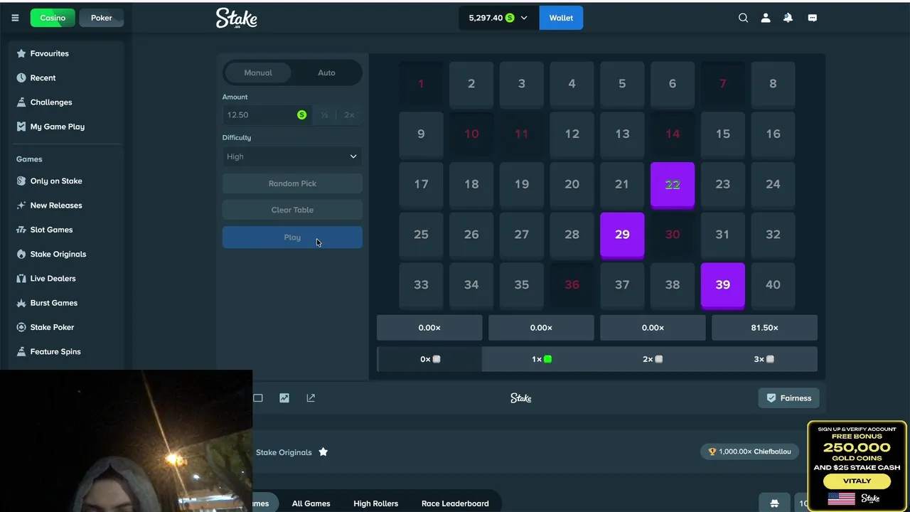Select keno tile 5

(622, 84)
